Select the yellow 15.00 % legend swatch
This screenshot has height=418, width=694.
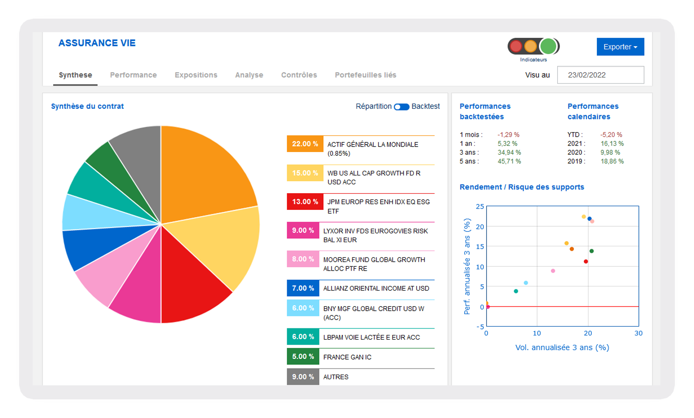click(x=305, y=173)
